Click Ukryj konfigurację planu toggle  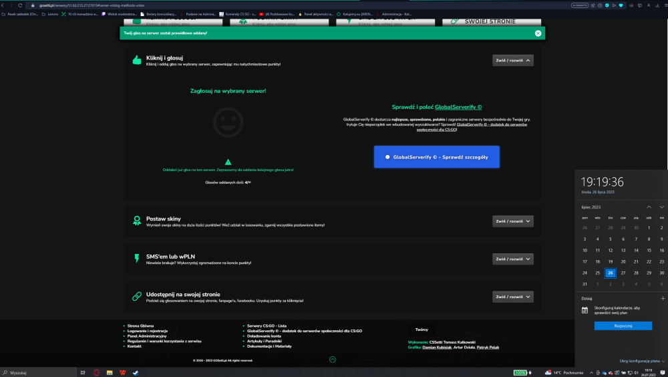tap(642, 361)
